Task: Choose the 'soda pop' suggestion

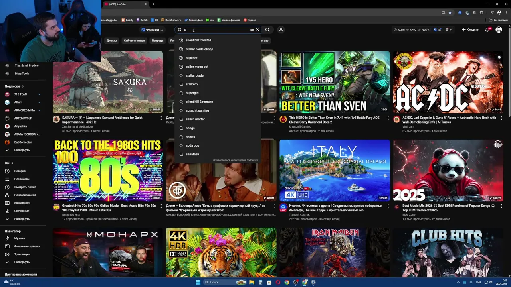Action: 218,145
